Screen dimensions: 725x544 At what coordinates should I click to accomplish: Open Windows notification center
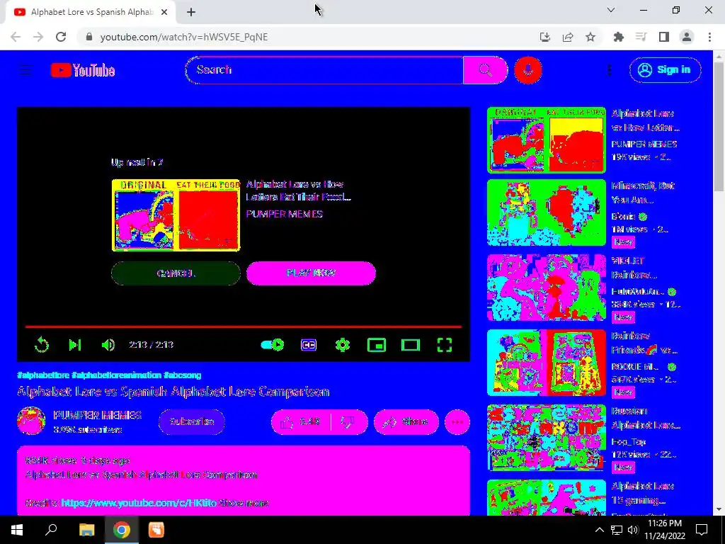pyautogui.click(x=702, y=530)
